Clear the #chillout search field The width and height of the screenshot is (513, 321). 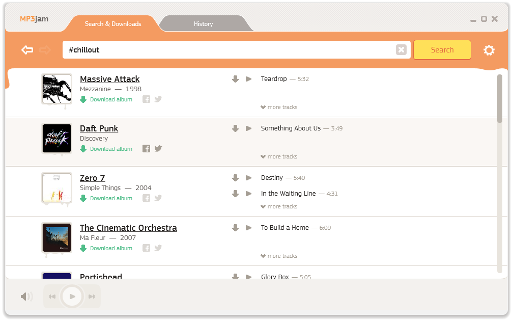tap(401, 50)
